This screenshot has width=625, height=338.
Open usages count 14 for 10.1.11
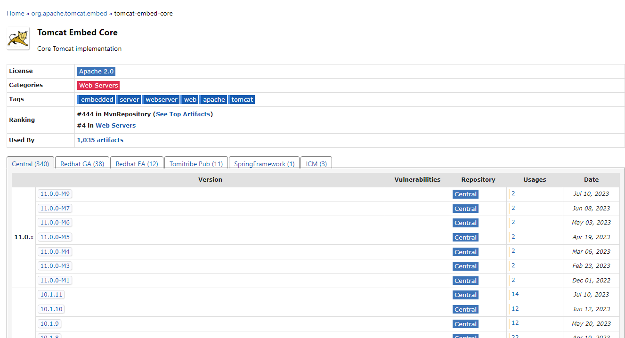coord(515,294)
